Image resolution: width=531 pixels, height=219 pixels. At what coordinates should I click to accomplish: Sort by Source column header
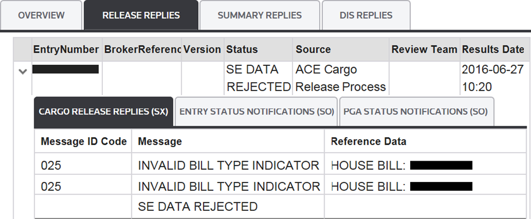(x=313, y=50)
